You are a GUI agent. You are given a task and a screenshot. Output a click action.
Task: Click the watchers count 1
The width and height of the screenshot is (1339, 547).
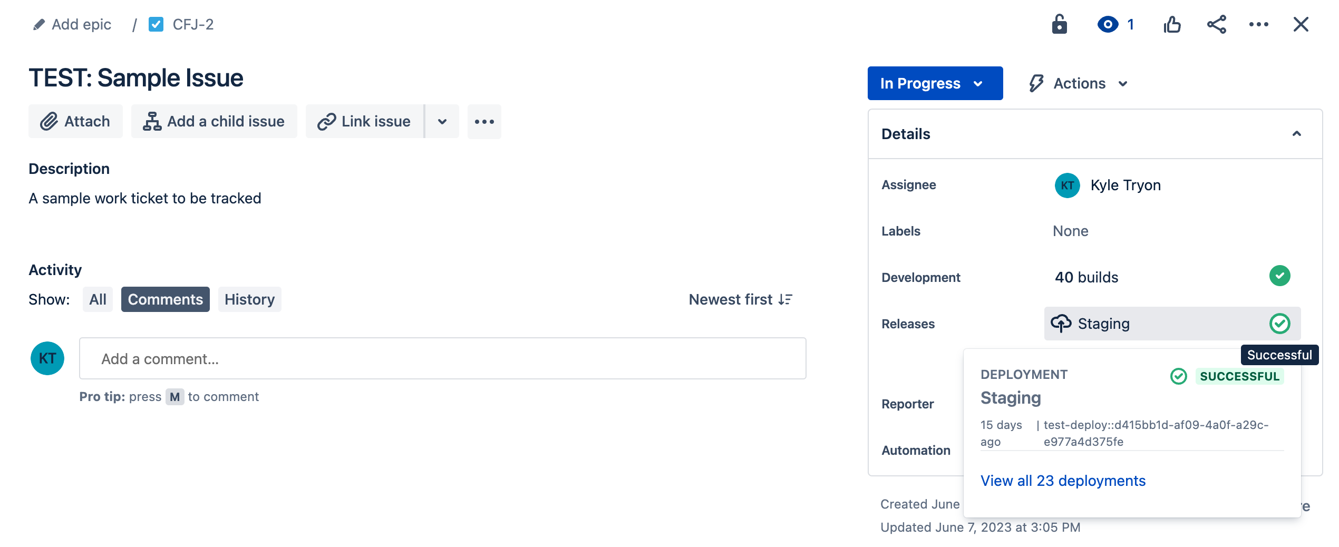tap(1130, 24)
